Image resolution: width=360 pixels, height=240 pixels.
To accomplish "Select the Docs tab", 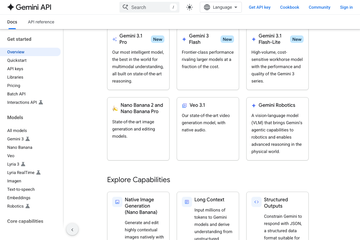I will pos(12,22).
